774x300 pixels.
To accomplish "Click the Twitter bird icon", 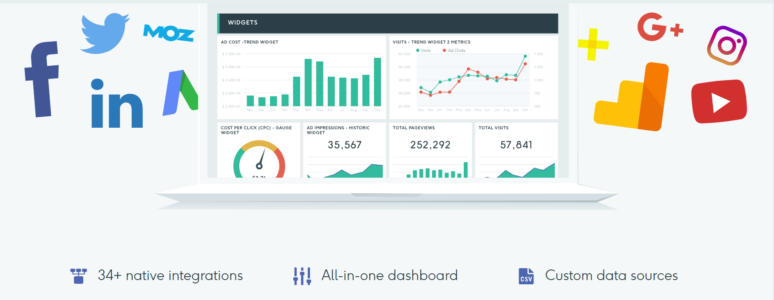I will click(x=105, y=34).
